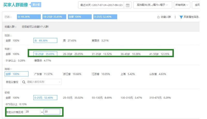Select age 全部 100%
The width and height of the screenshot is (207, 119).
tap(12, 54)
